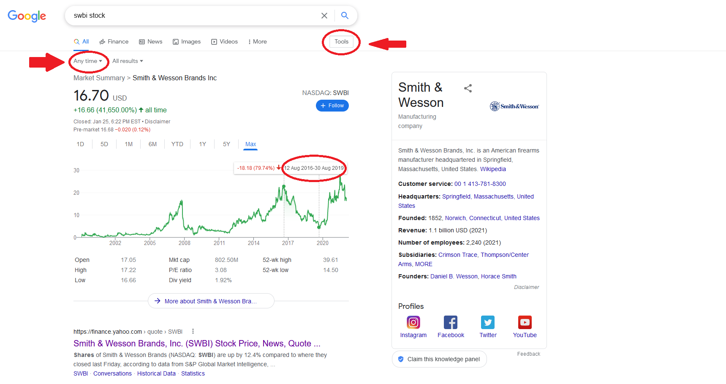Open the Wikipedia link

tap(493, 169)
